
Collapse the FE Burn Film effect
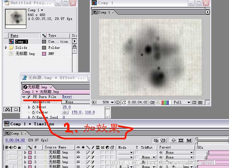coord(23,97)
